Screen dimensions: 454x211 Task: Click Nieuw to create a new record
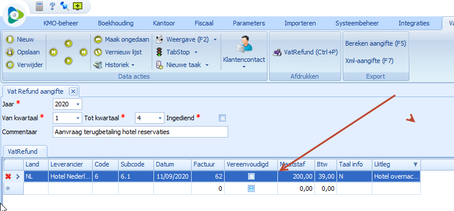click(20, 39)
